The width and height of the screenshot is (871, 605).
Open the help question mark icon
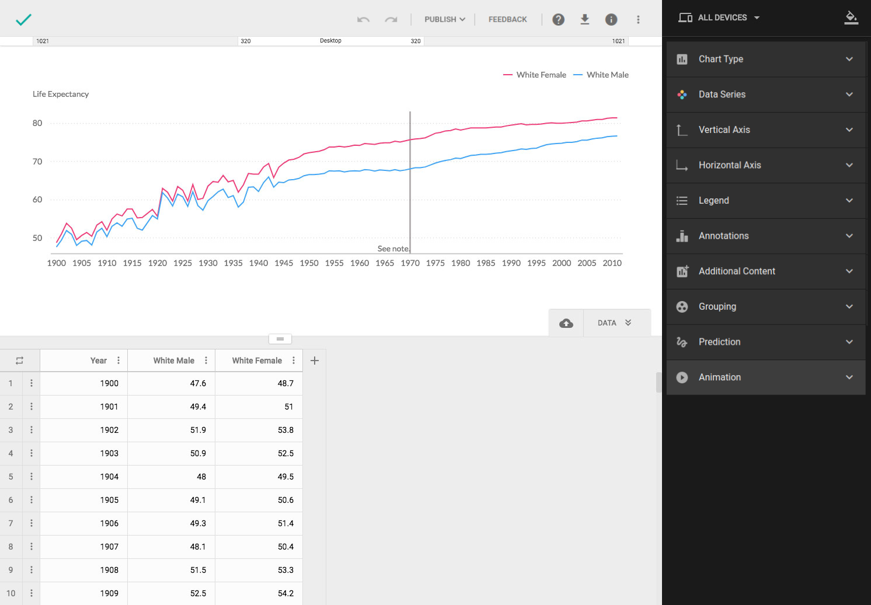[558, 20]
